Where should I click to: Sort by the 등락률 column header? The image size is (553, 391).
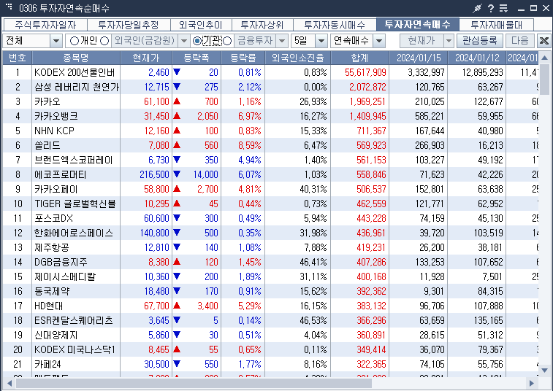click(243, 58)
